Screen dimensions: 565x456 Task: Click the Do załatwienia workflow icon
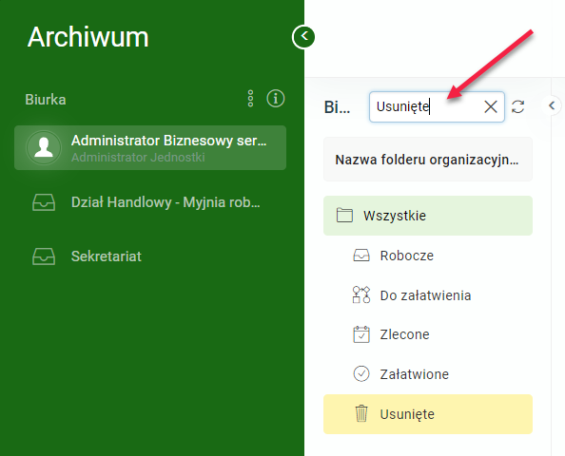coord(361,294)
